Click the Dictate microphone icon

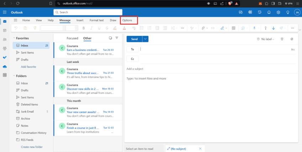point(254,28)
